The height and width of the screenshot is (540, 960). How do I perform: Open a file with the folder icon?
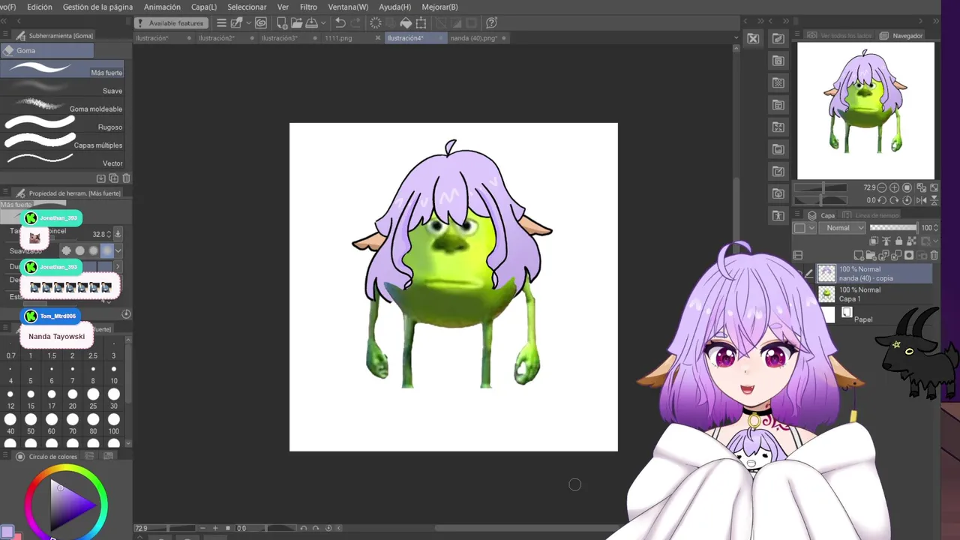pyautogui.click(x=297, y=23)
